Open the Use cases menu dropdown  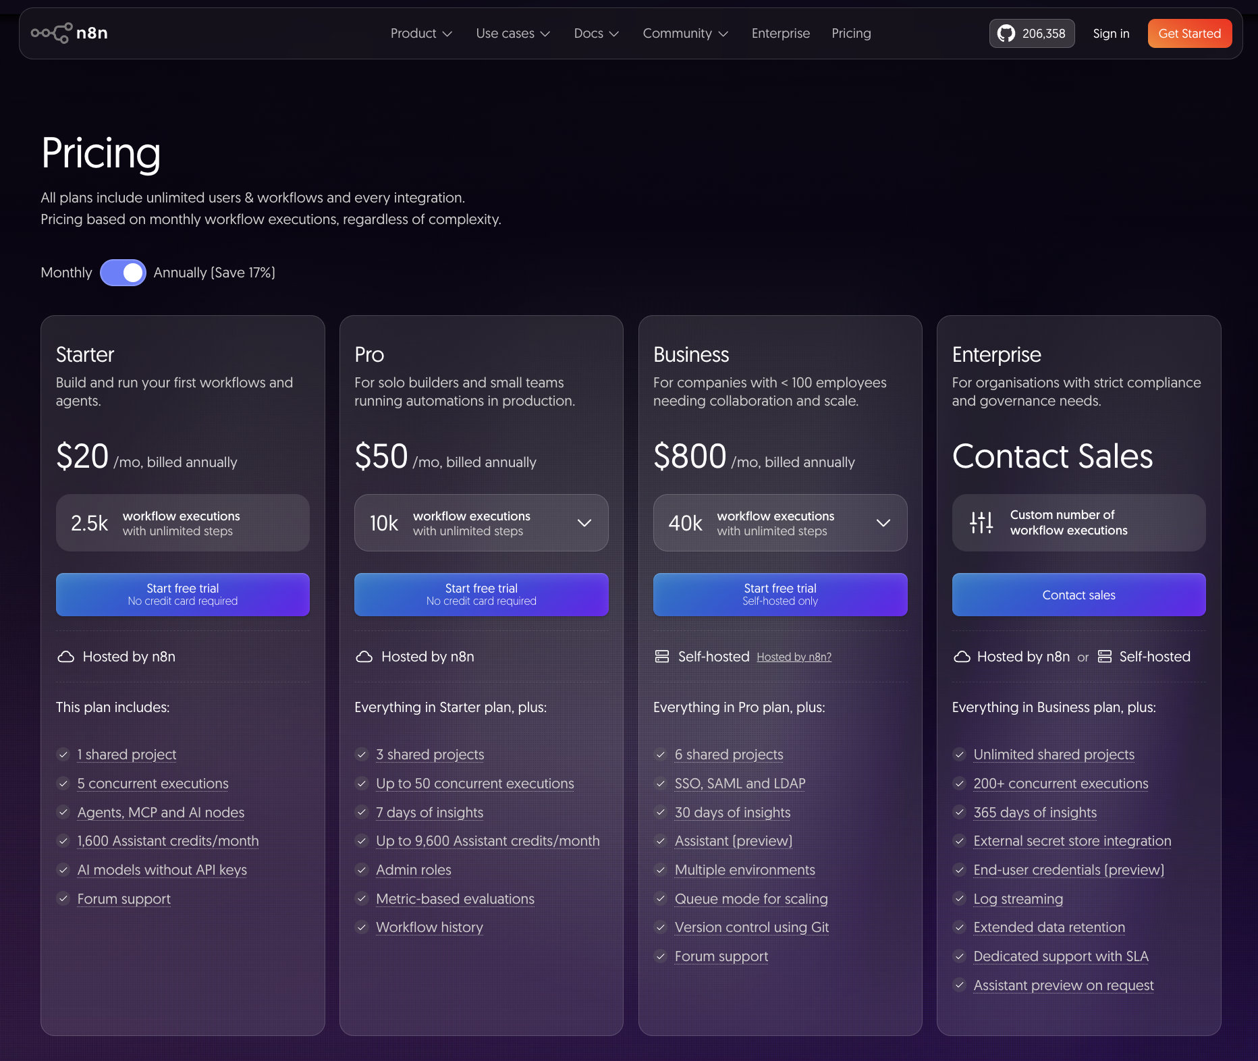click(x=513, y=33)
